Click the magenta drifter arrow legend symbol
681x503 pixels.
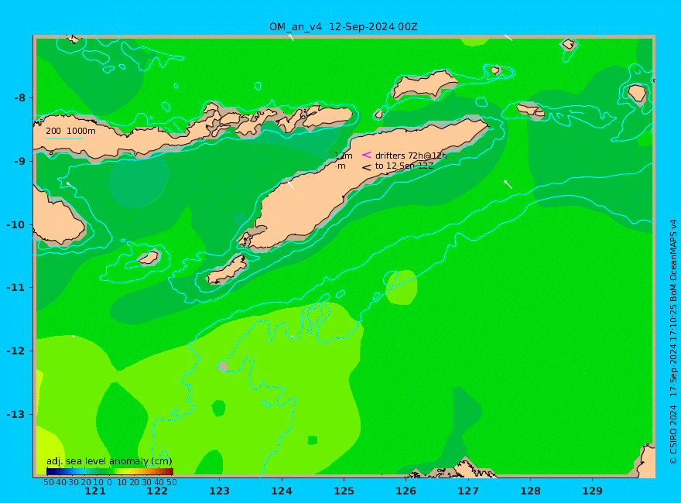click(367, 155)
